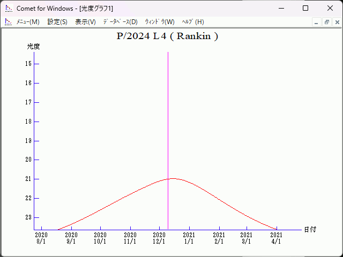This screenshot has height=257, width=343.
Task: Open the データベース(D) menu
Action: (x=120, y=22)
